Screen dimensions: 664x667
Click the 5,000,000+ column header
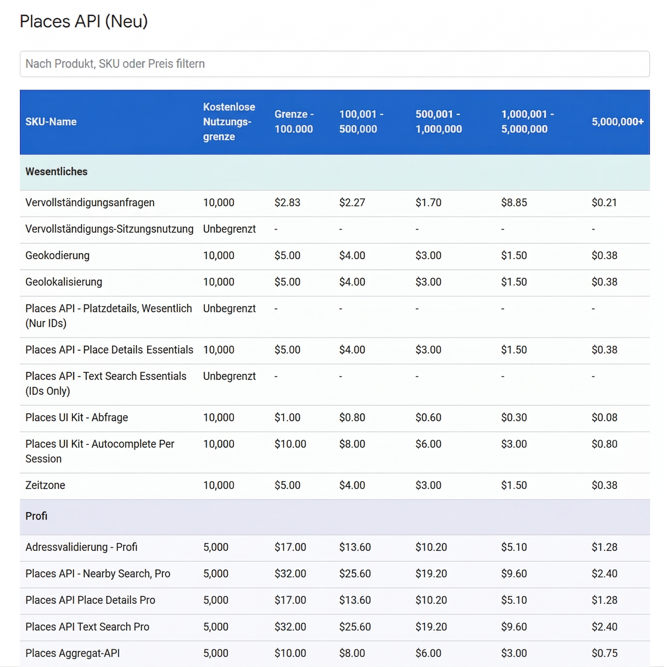coord(618,122)
